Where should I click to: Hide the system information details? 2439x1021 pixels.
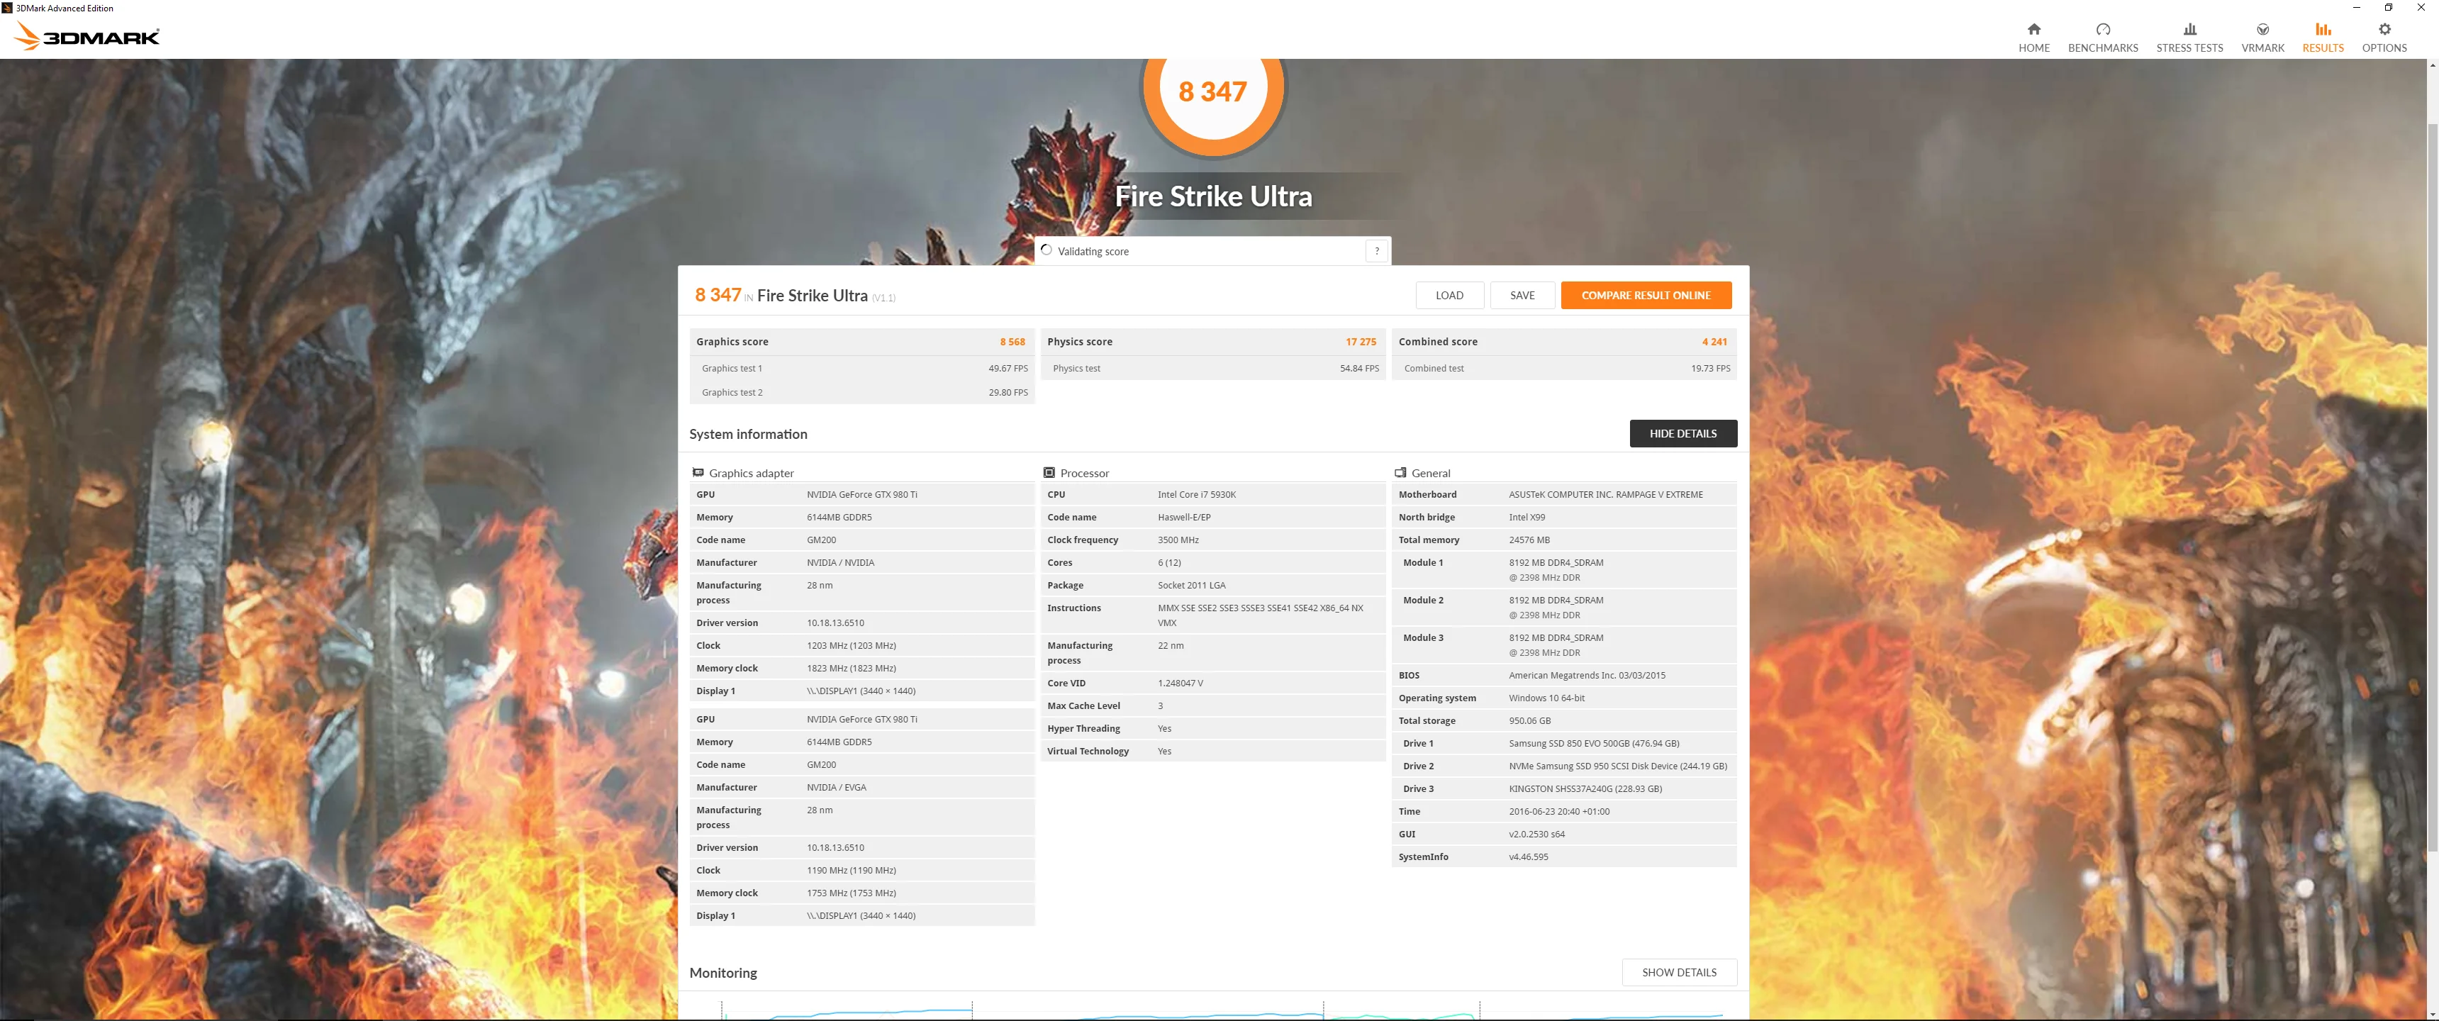coord(1682,434)
